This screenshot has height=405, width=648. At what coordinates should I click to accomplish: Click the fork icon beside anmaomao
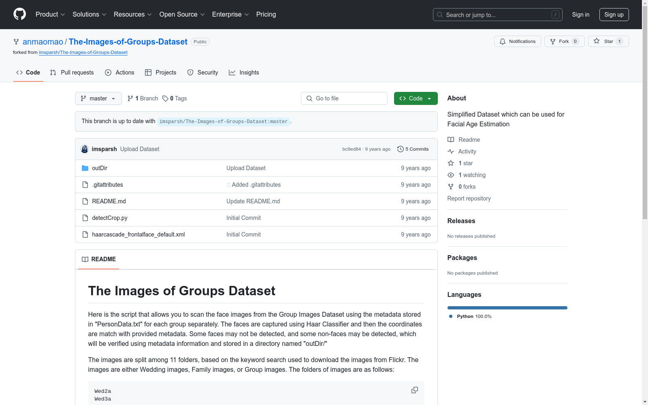tap(16, 42)
